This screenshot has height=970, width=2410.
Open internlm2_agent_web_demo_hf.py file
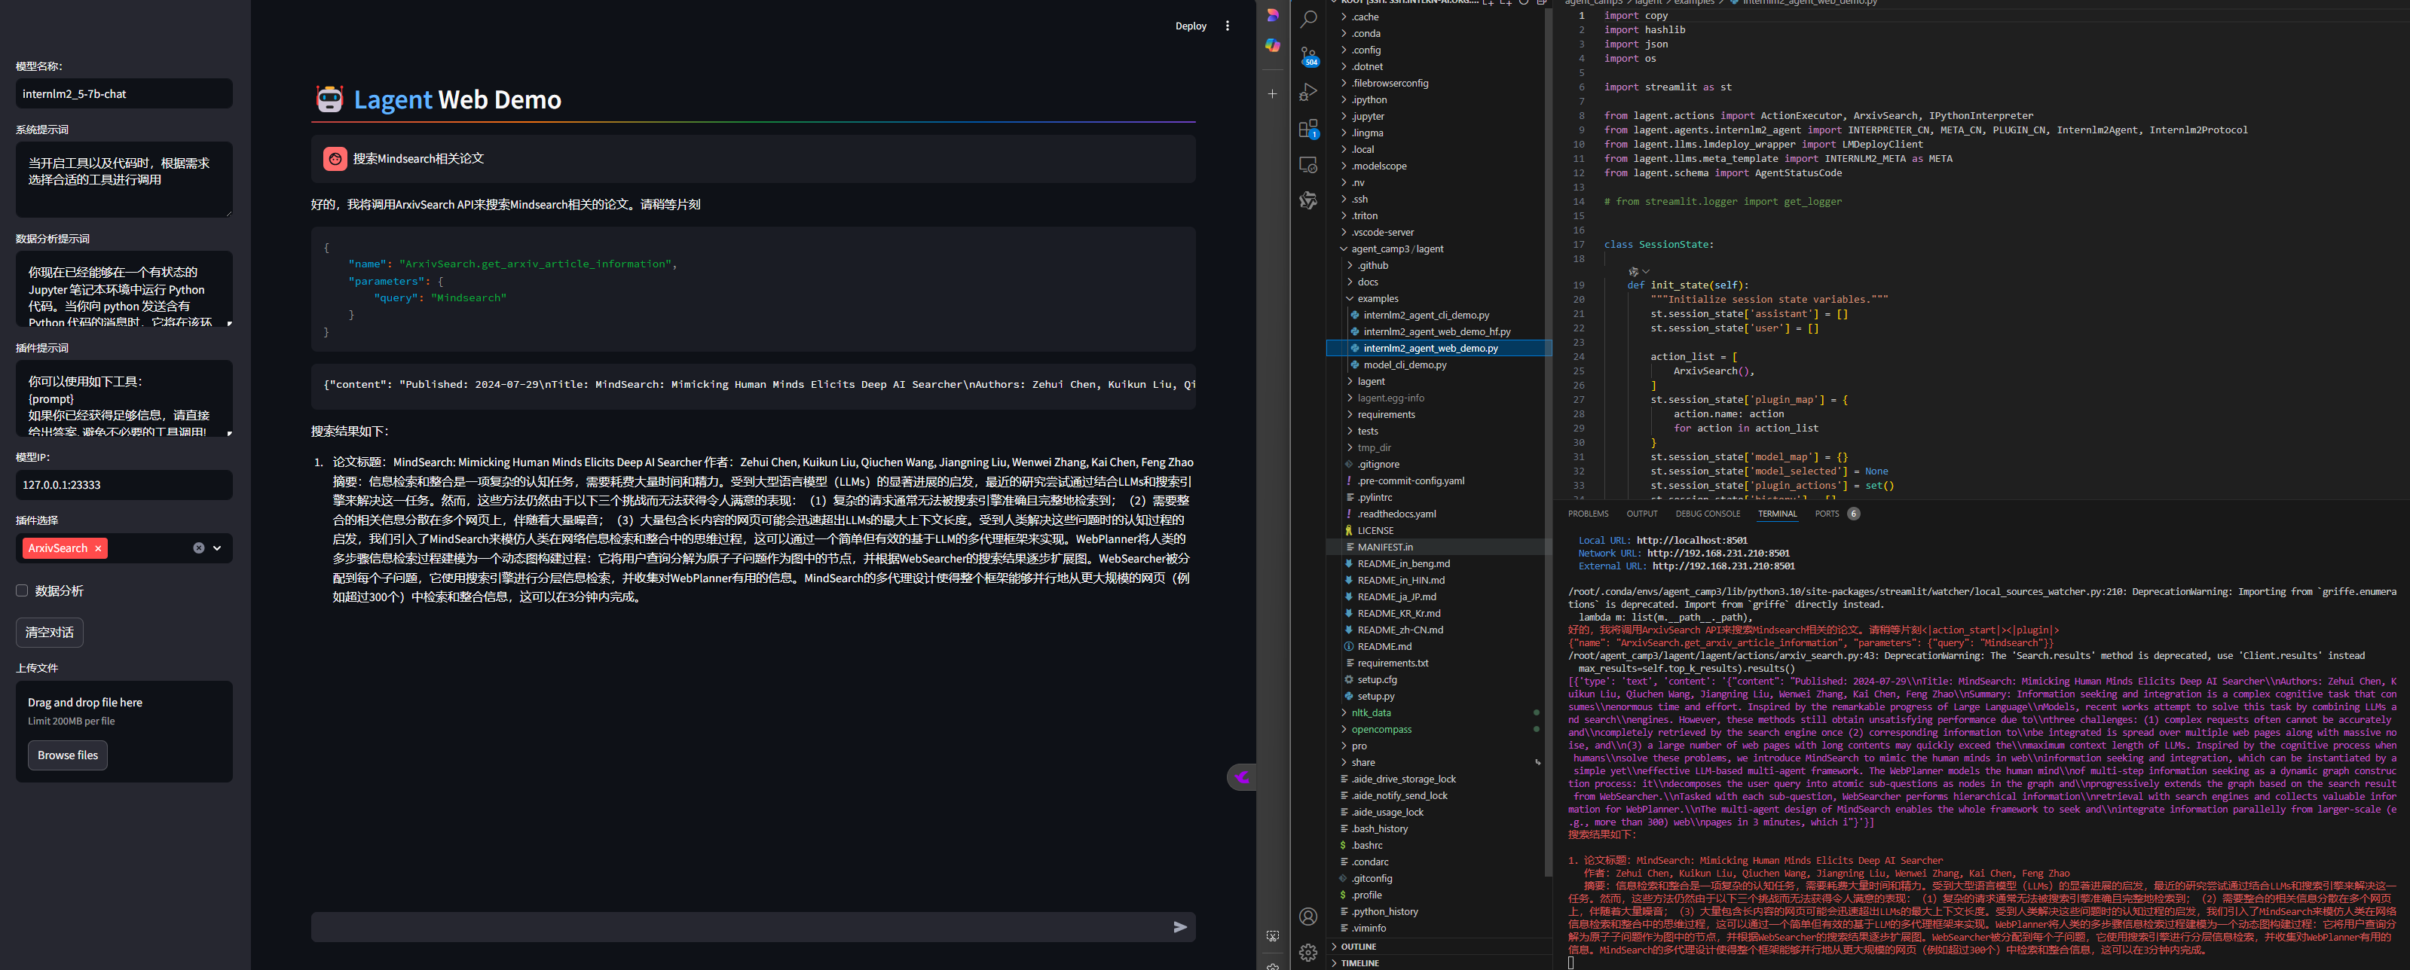coord(1436,331)
